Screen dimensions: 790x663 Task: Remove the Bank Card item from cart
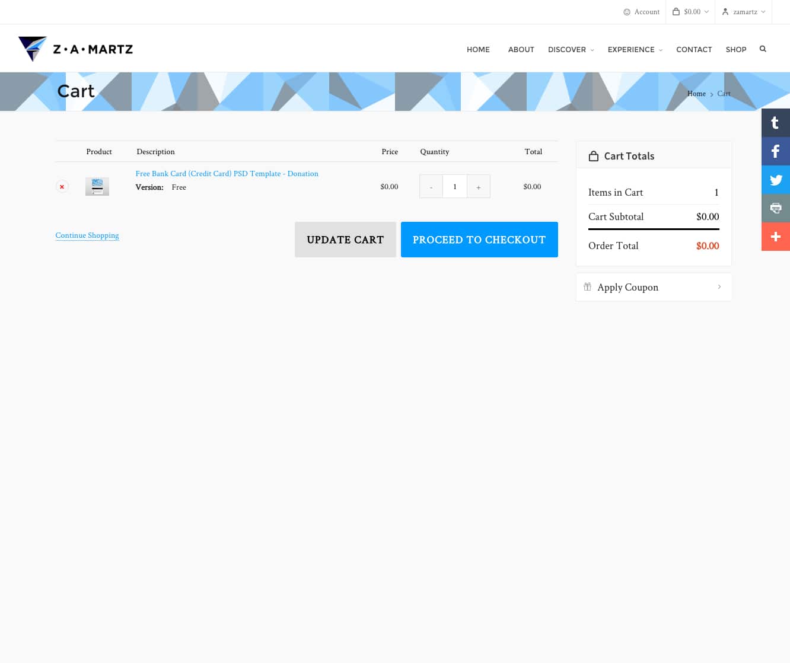point(62,187)
